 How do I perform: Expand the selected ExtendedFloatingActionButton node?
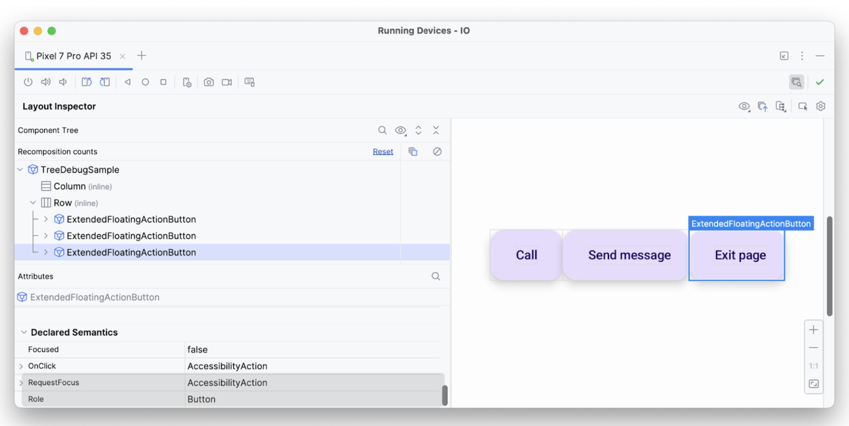46,252
